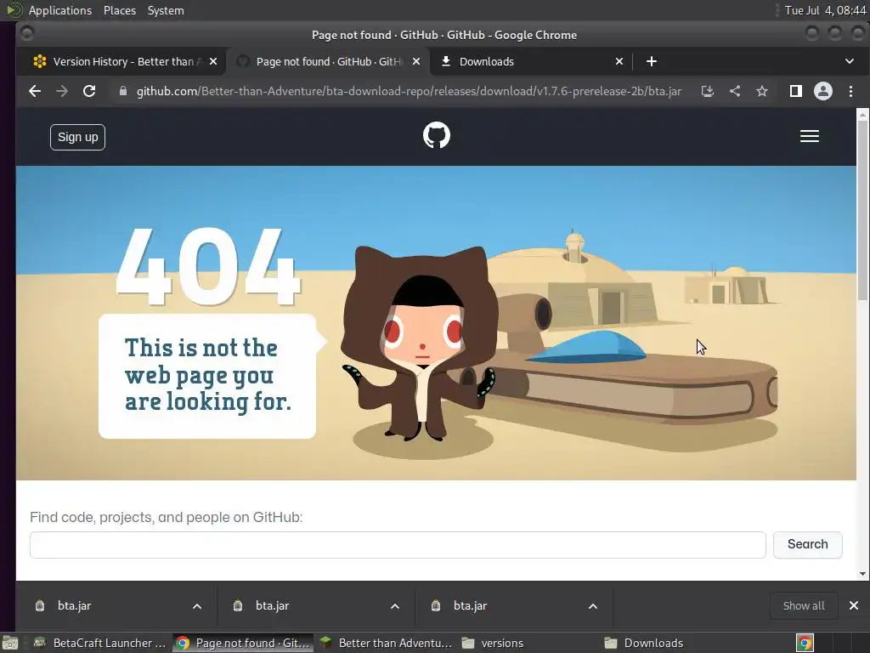Bookmark this page with the star
The width and height of the screenshot is (870, 653).
click(x=762, y=91)
